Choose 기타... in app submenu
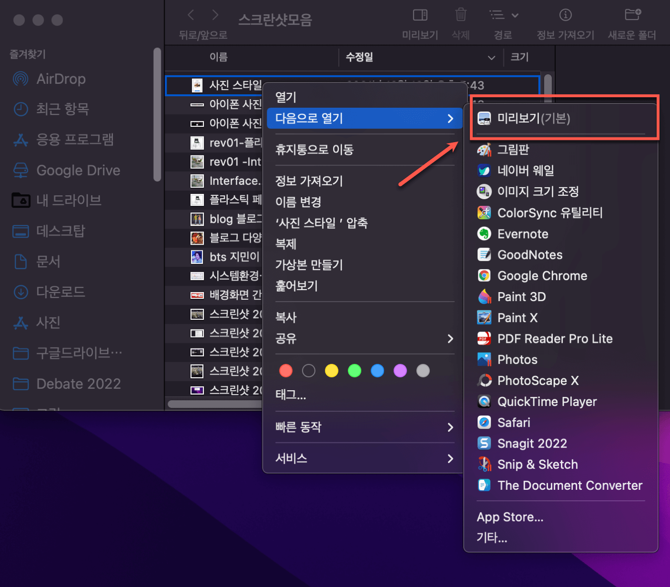Image resolution: width=670 pixels, height=587 pixels. coord(561,538)
